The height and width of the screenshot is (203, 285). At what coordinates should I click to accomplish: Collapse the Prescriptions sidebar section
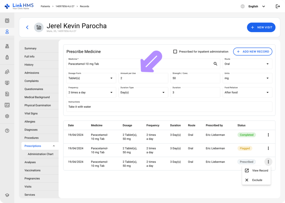tap(54, 146)
